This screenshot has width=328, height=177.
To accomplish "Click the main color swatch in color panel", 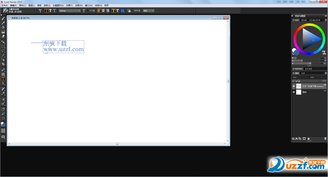I will [297, 53].
